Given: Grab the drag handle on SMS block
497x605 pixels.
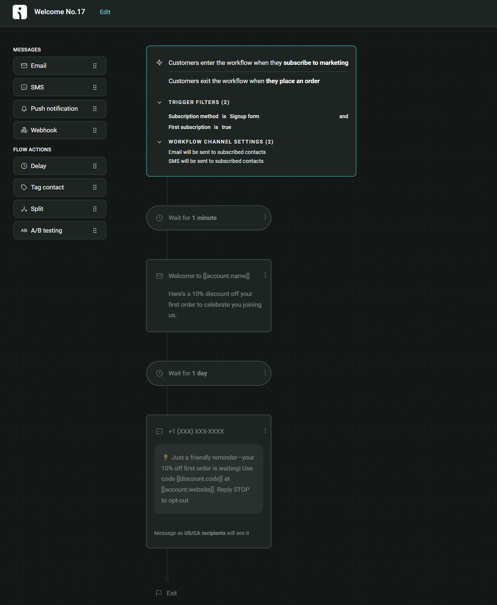Looking at the screenshot, I should 95,87.
